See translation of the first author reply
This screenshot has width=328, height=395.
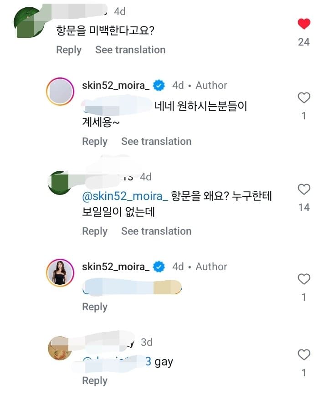tap(156, 142)
